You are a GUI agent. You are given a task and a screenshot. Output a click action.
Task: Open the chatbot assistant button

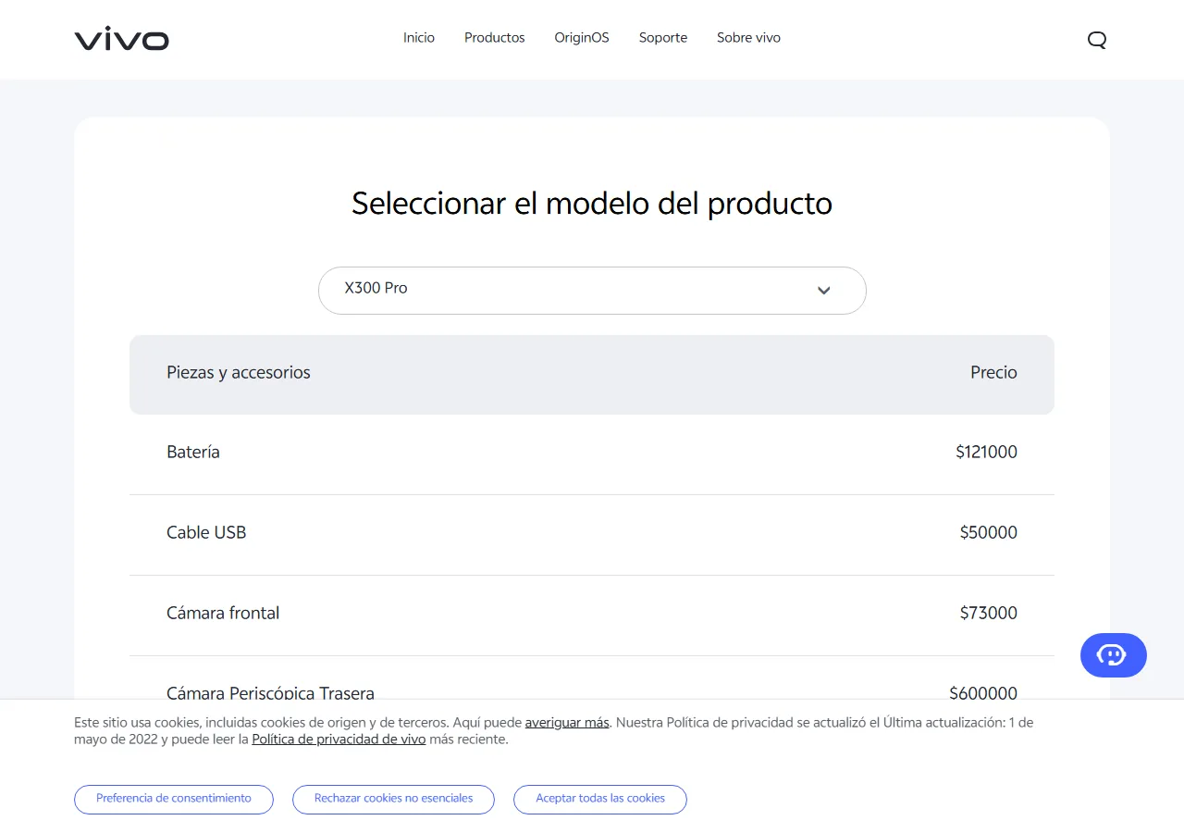[1114, 655]
